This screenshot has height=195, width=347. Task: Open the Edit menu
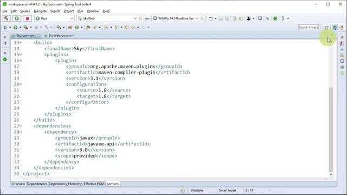pos(14,11)
